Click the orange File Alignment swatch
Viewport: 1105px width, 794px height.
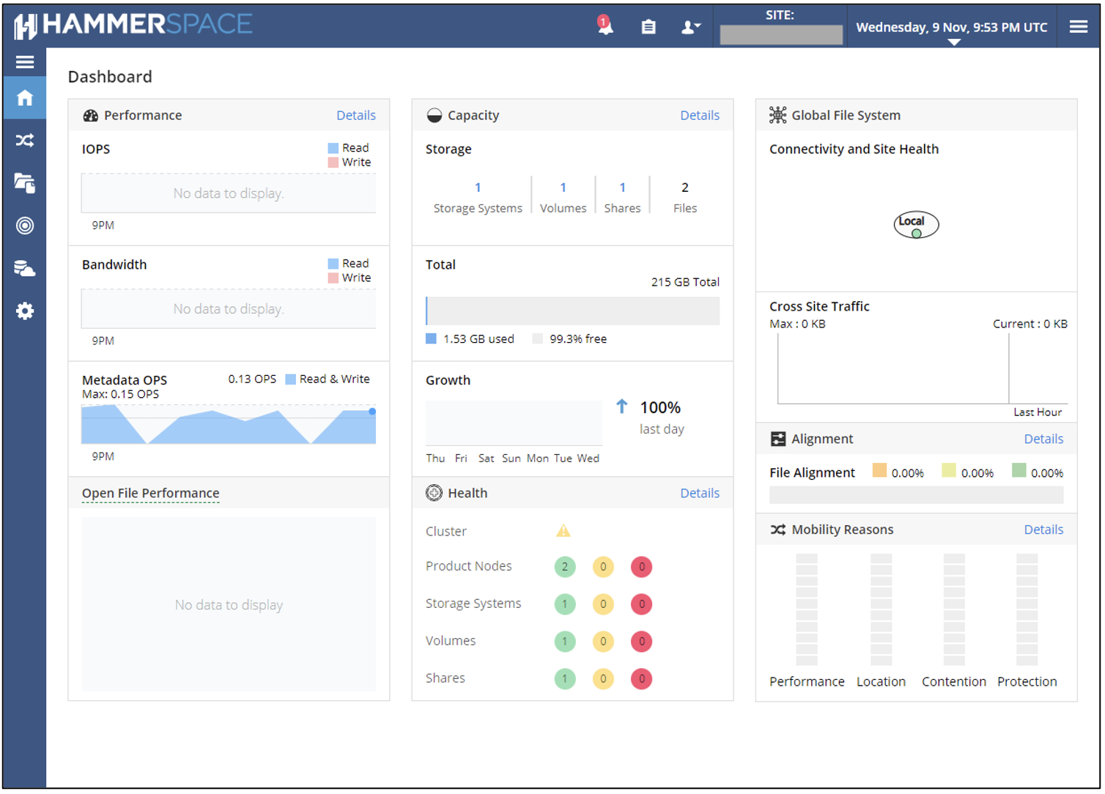[879, 470]
